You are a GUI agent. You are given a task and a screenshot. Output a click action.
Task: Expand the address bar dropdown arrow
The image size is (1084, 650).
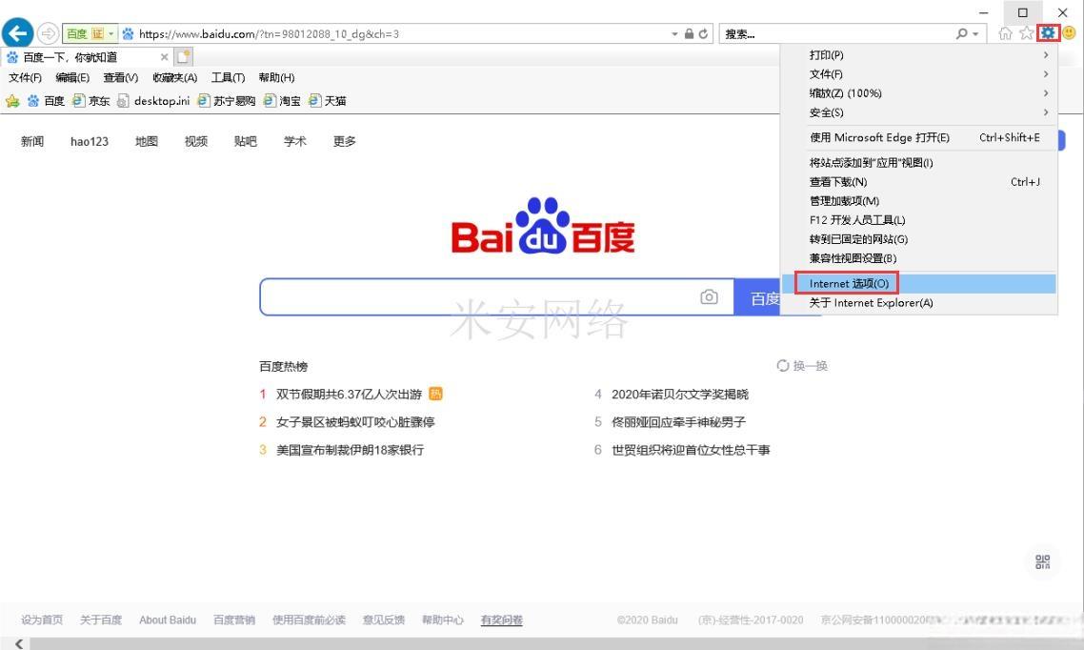tap(674, 34)
